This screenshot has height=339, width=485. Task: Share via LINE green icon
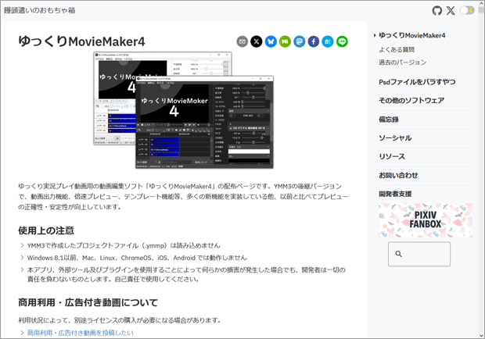click(x=342, y=41)
